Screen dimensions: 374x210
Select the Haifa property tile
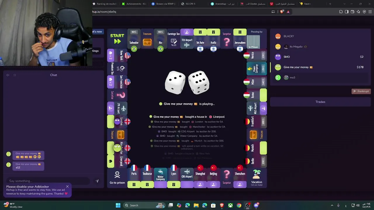[214, 39]
